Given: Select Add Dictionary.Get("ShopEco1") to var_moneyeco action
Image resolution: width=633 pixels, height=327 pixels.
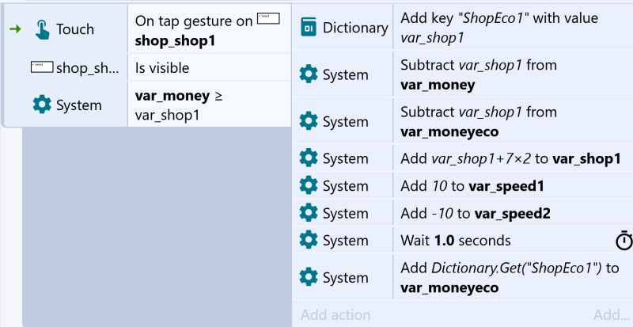Looking at the screenshot, I should 513,277.
